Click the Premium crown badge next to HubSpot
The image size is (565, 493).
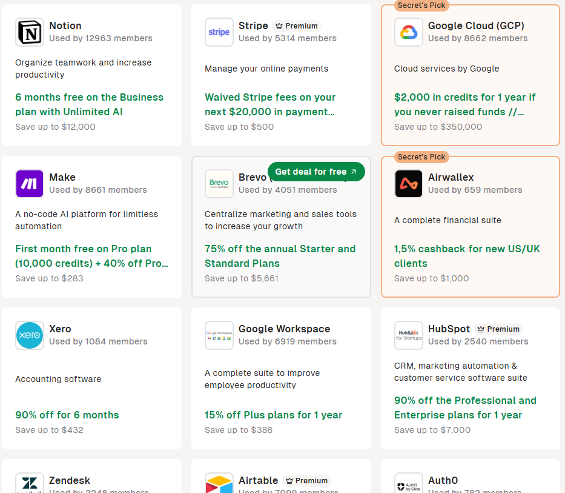498,329
